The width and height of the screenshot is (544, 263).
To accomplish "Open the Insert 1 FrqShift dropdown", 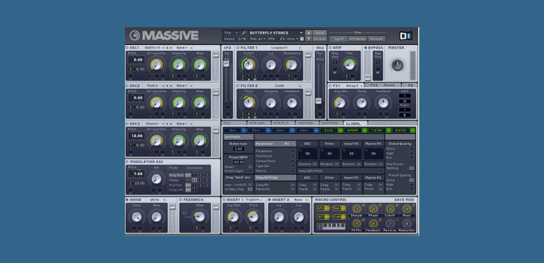I will pos(254,200).
